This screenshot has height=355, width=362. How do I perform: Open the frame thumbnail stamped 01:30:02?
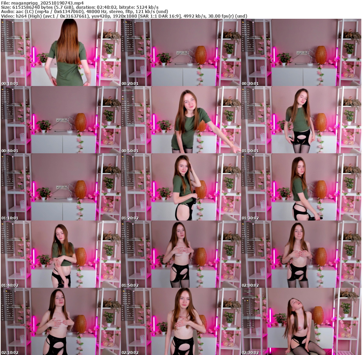pos(301,187)
